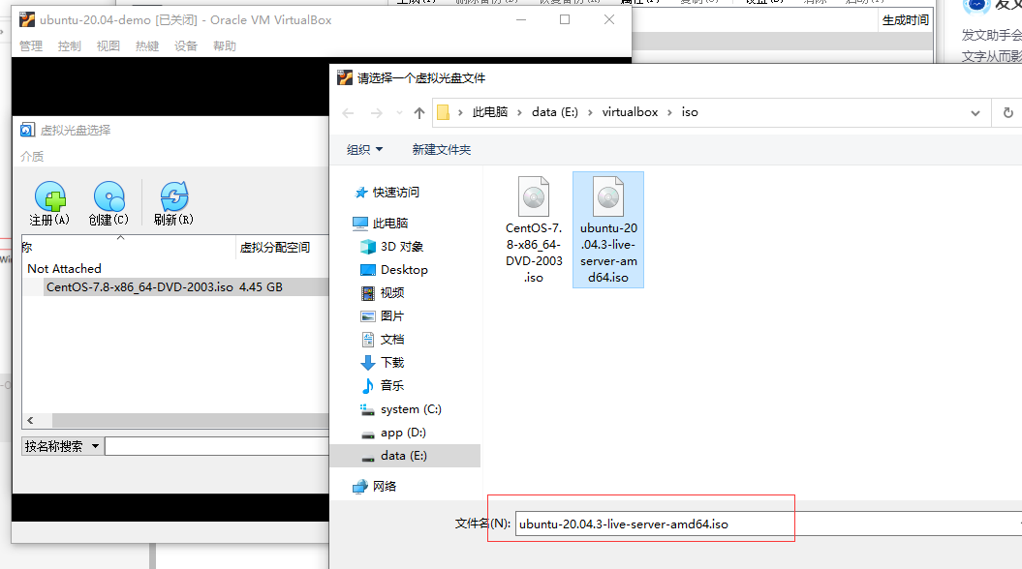Open 视频 folder in sidebar
This screenshot has height=569, width=1022.
383,293
